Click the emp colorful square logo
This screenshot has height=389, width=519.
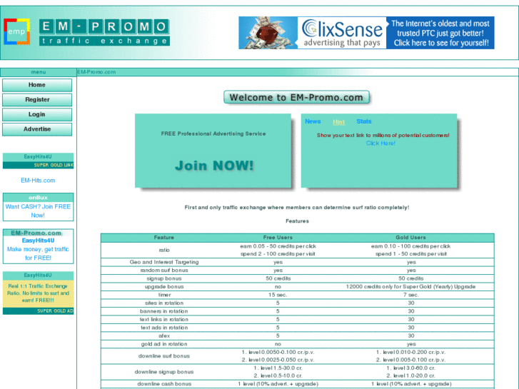17,32
